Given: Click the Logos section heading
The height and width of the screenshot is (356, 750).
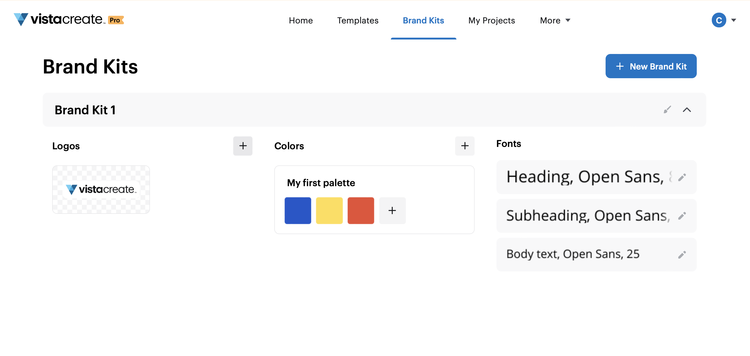Looking at the screenshot, I should click(66, 146).
